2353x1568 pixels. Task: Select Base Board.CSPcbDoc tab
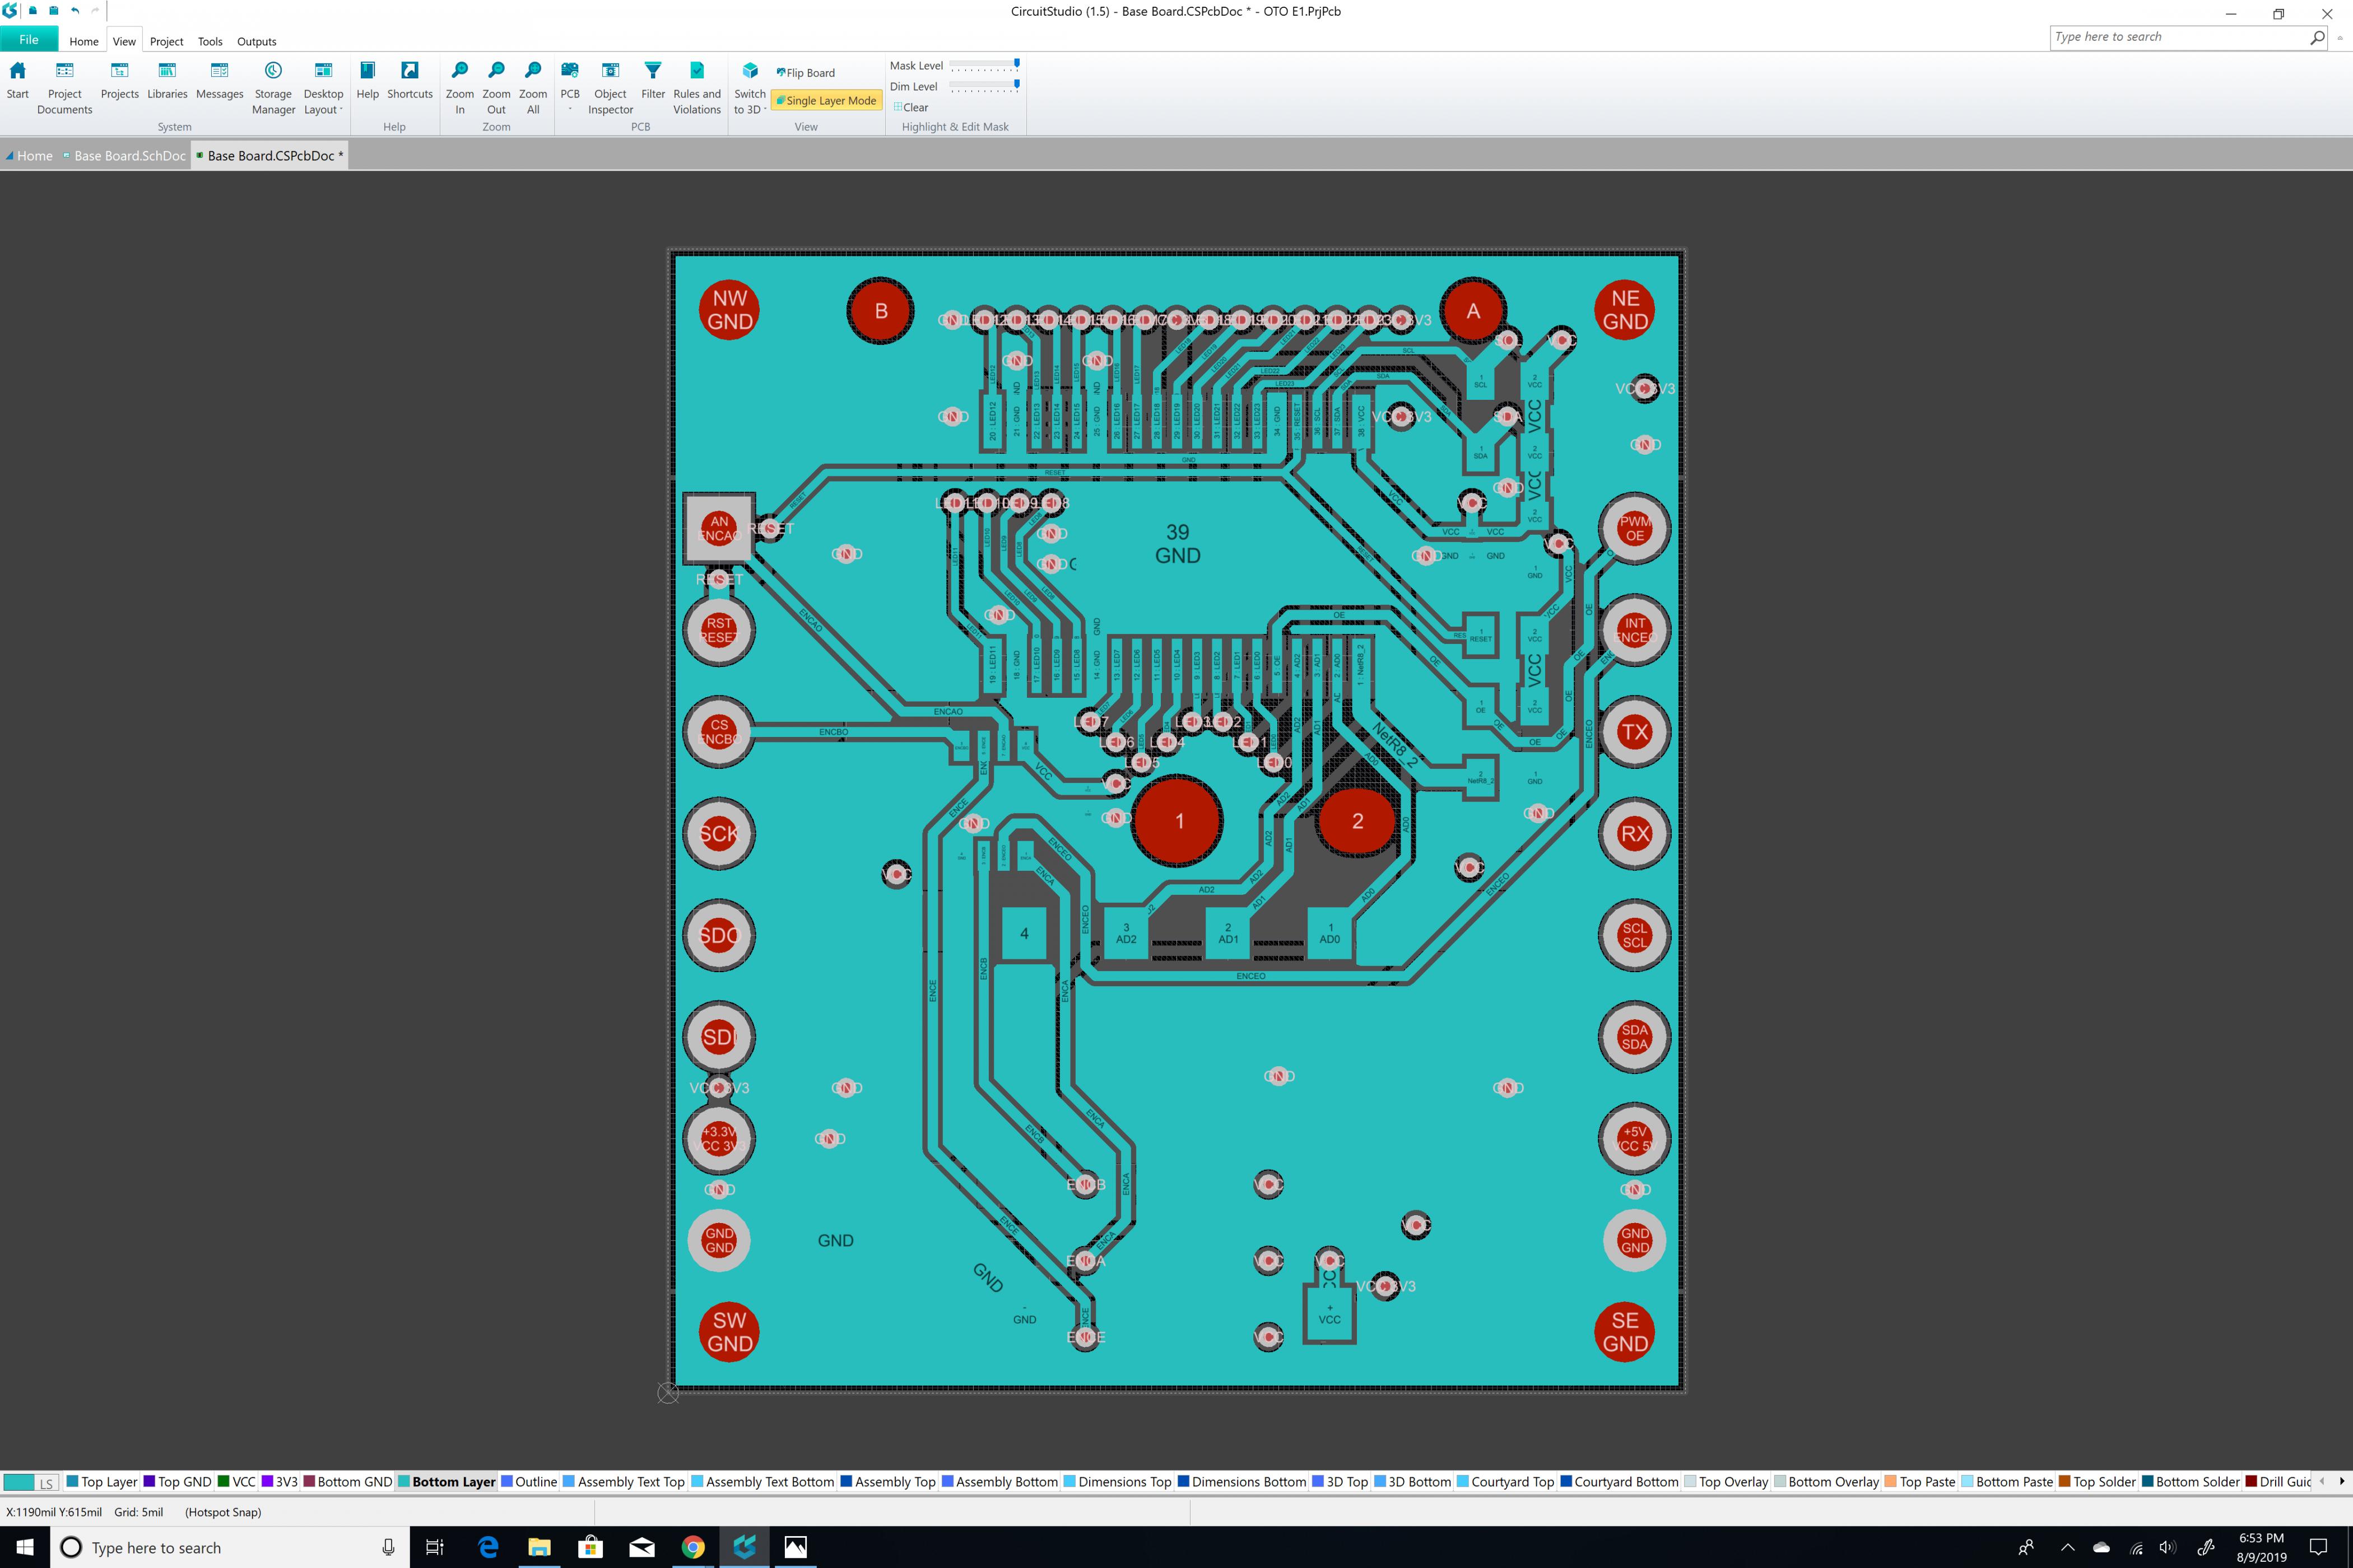270,155
